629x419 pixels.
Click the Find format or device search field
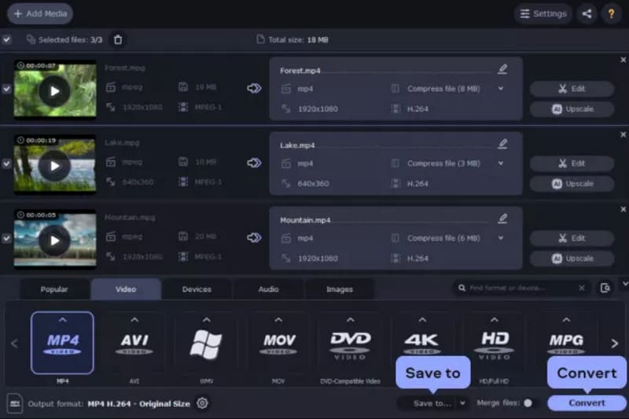519,289
